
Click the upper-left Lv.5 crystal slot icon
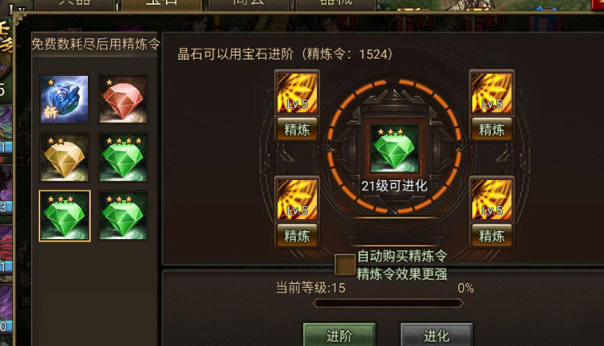[x=297, y=93]
